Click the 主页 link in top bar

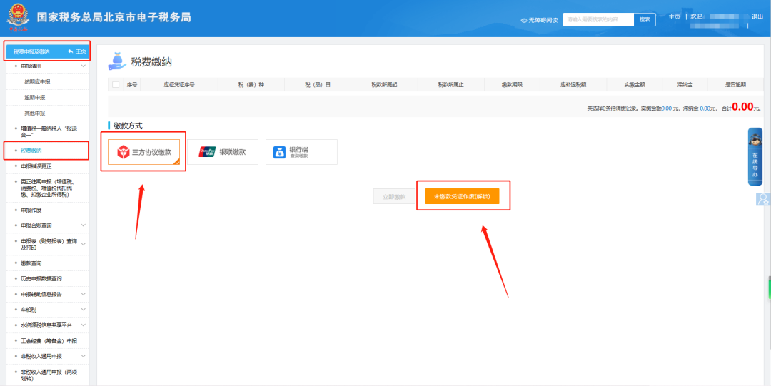(674, 16)
